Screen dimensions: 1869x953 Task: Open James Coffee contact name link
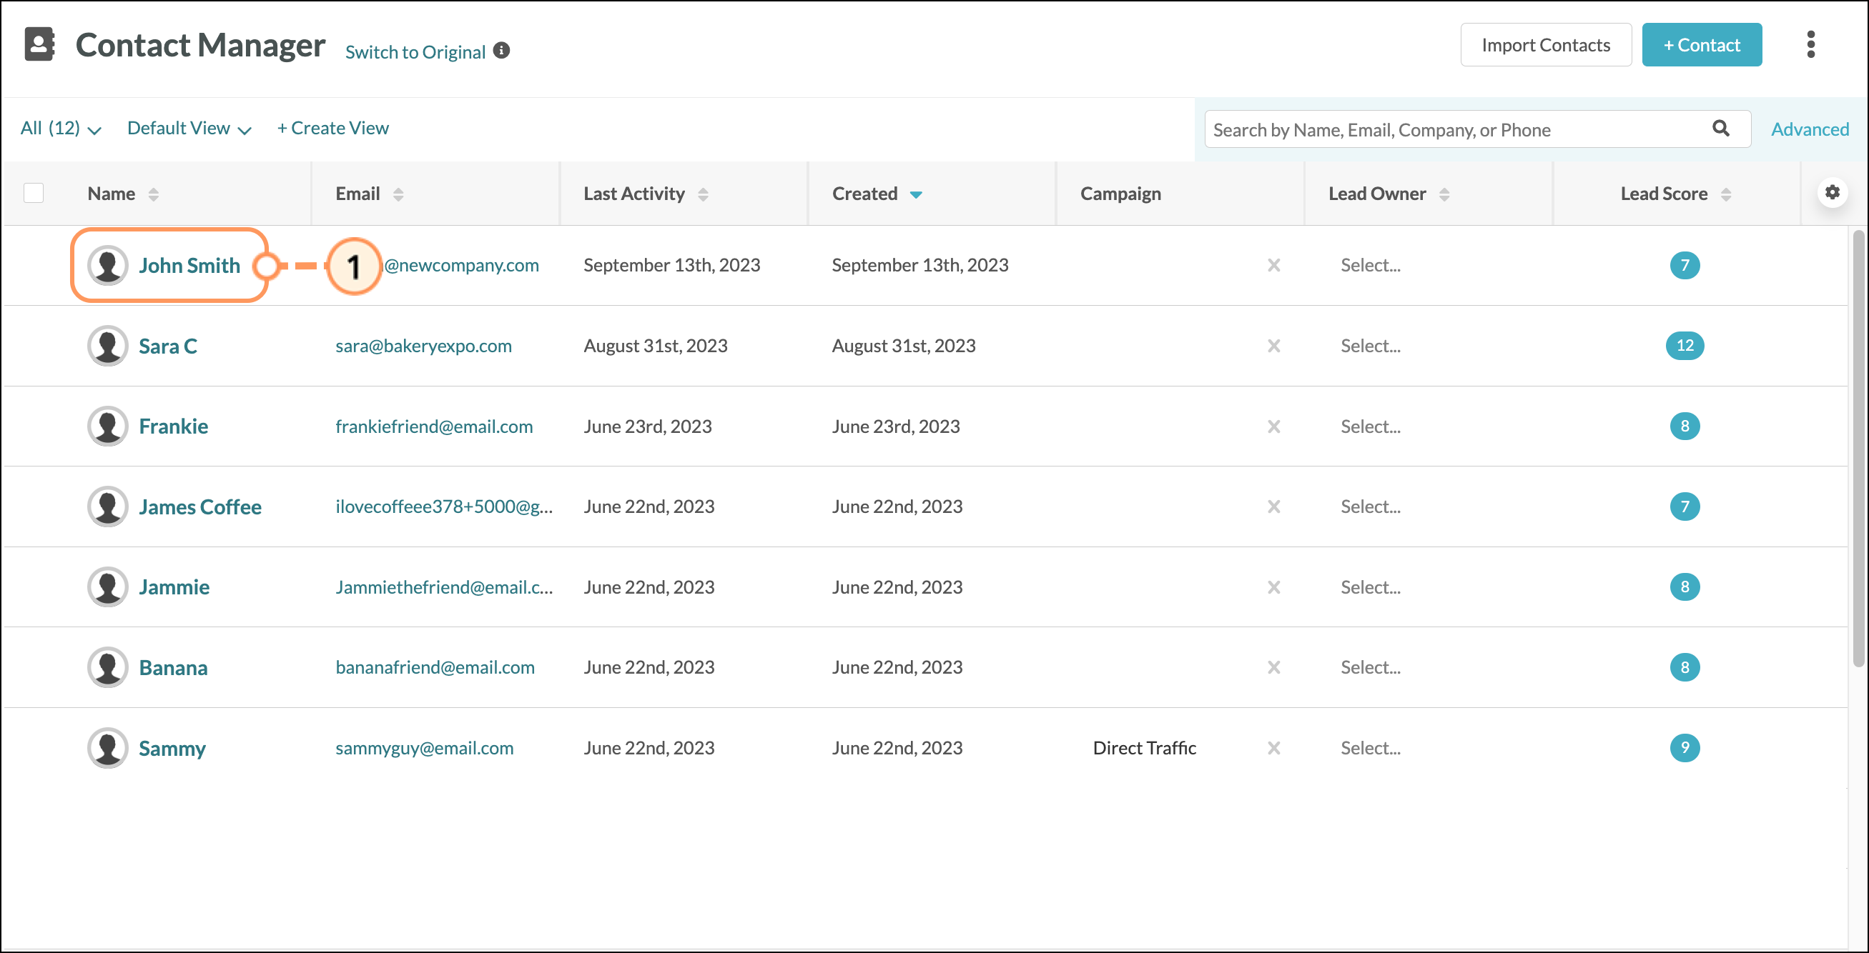pos(200,507)
